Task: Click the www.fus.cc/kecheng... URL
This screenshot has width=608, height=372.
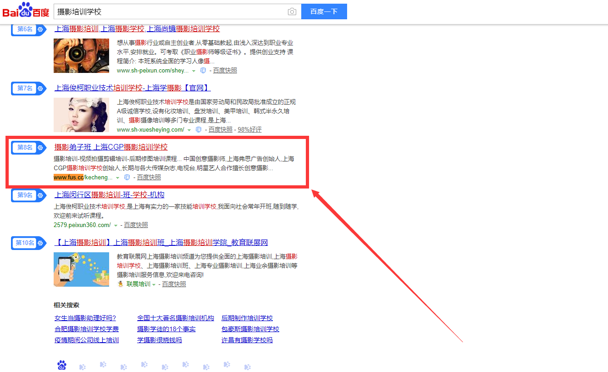Action: (83, 178)
